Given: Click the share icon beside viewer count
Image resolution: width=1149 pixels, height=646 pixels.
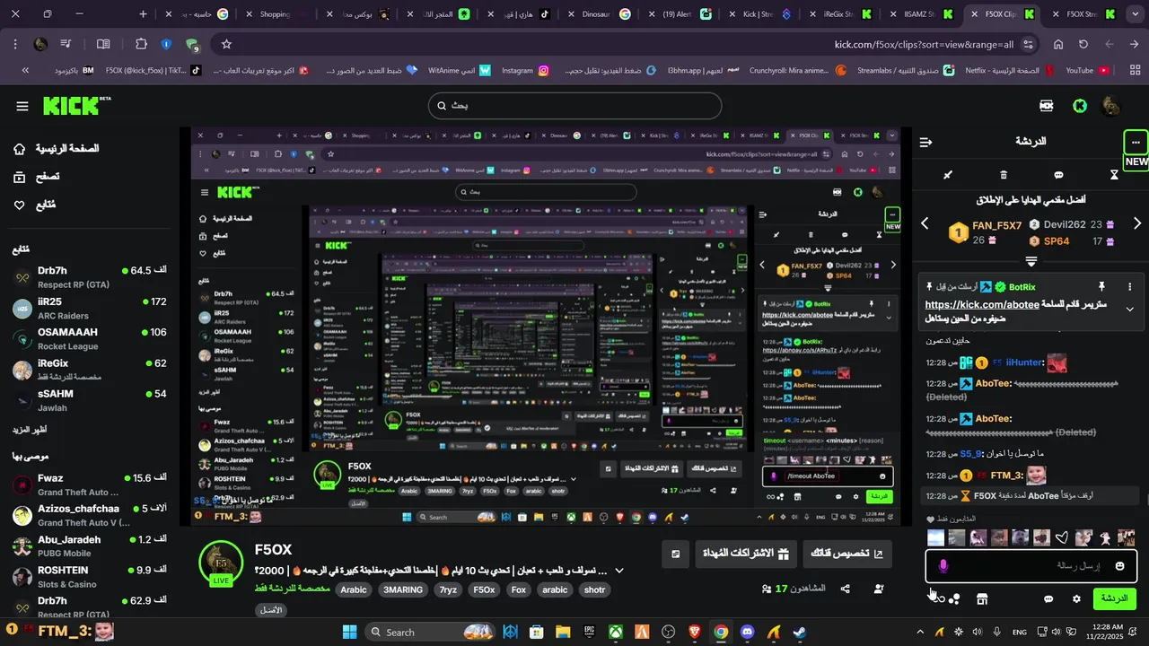Looking at the screenshot, I should pos(845,589).
